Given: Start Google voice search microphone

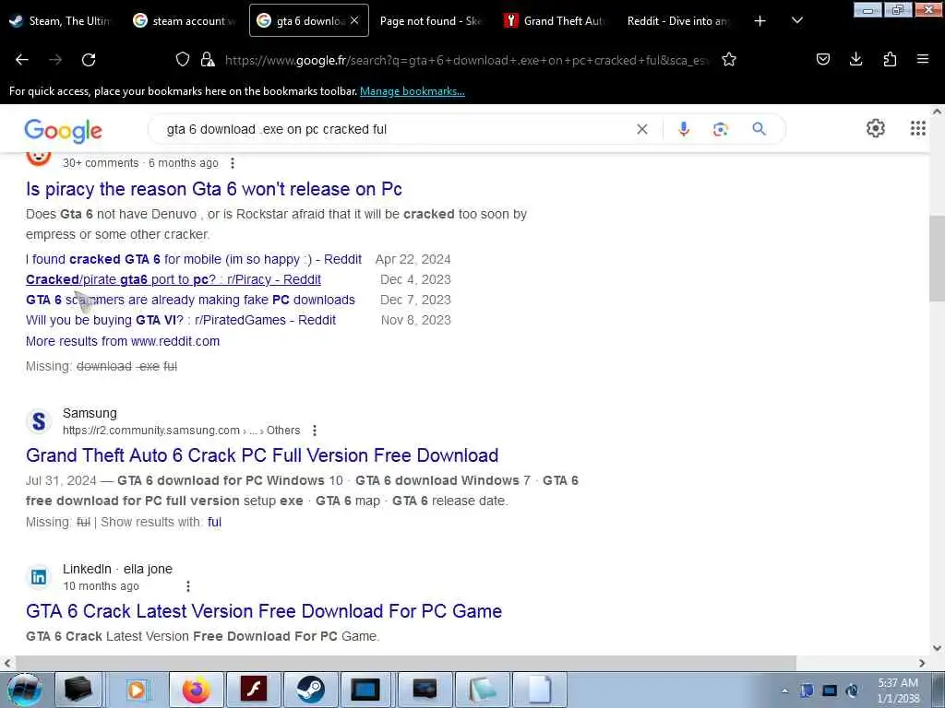Looking at the screenshot, I should click(x=684, y=129).
